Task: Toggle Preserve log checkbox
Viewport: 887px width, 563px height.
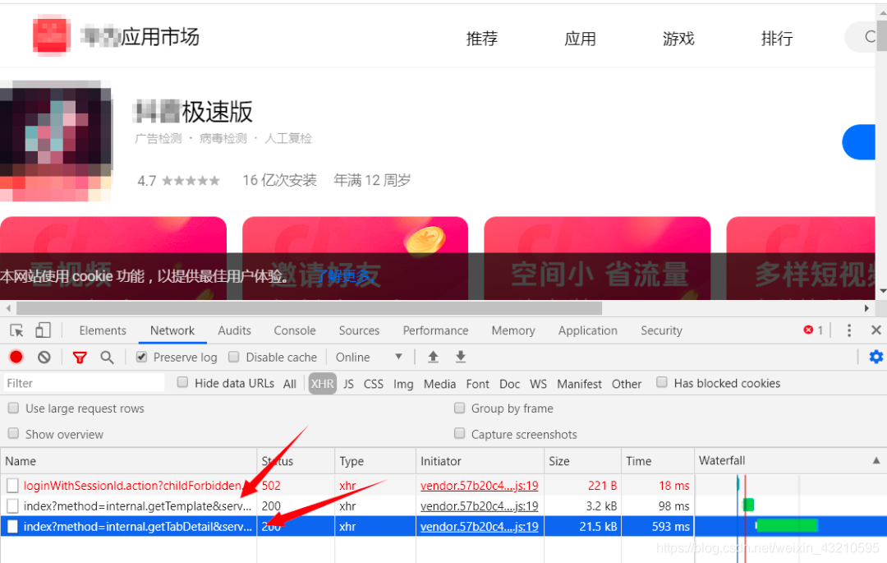Action: tap(142, 357)
